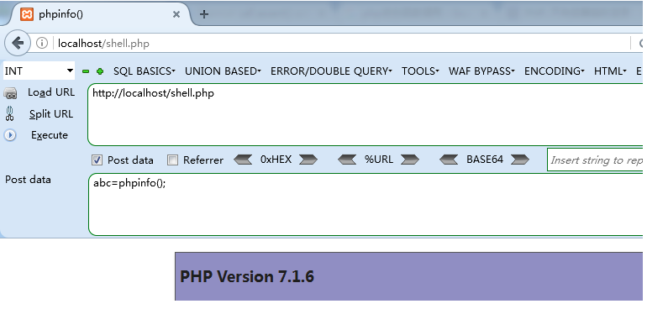Click the Post data text area

tap(366, 205)
